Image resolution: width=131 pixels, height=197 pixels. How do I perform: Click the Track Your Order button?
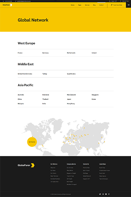tap(117, 5)
